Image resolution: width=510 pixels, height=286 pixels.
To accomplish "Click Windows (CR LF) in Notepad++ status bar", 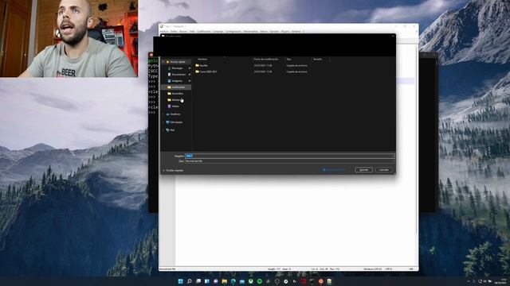I will click(x=373, y=269).
